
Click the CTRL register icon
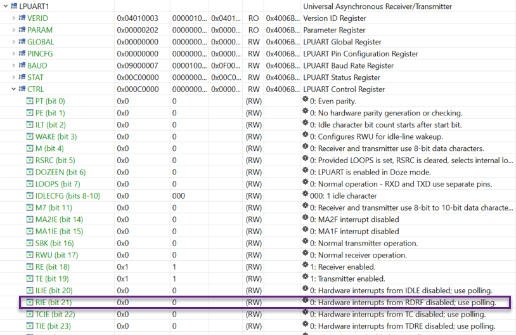[x=22, y=89]
